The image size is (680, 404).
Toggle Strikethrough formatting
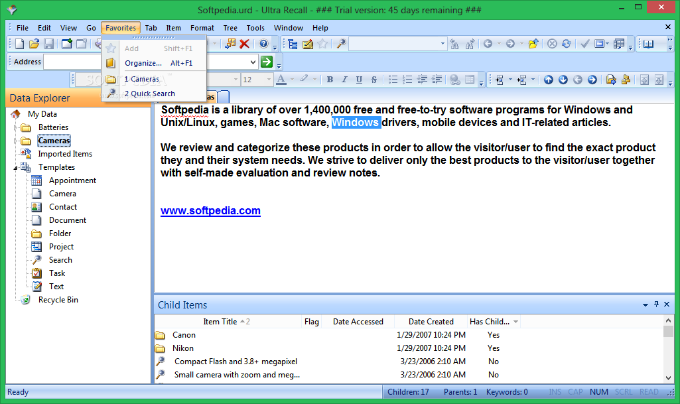click(374, 80)
